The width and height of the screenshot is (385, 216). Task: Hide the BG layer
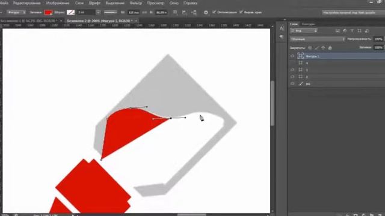pyautogui.click(x=292, y=84)
